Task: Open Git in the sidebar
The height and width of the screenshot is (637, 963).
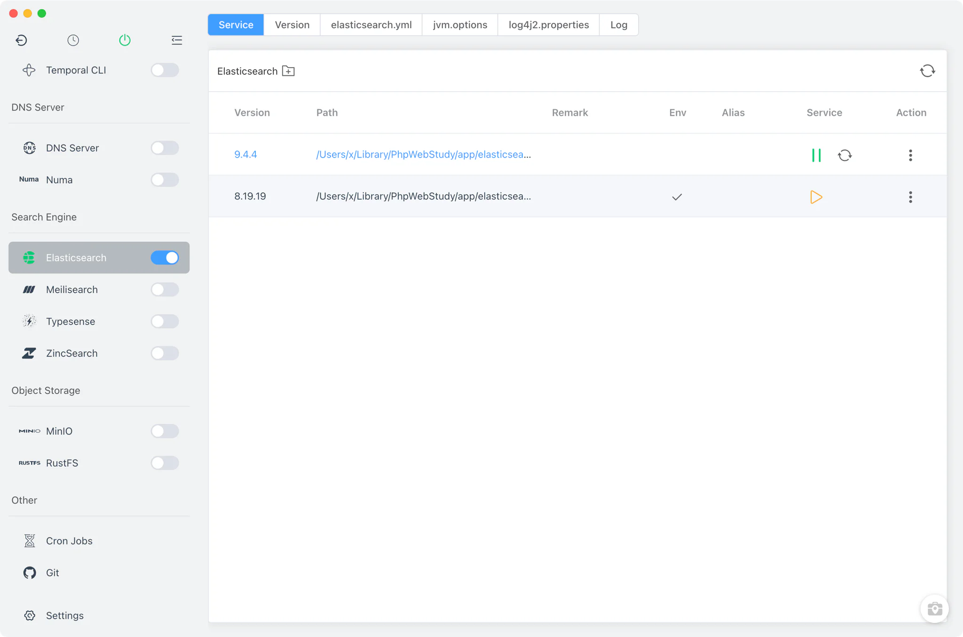Action: click(99, 573)
